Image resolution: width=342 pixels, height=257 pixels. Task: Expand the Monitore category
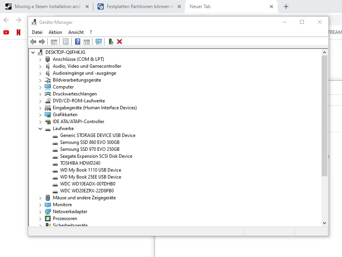(x=40, y=205)
